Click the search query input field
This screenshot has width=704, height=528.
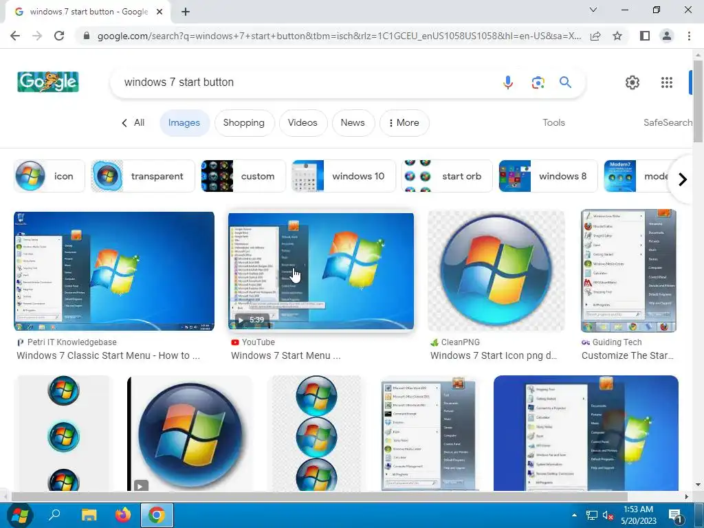[305, 82]
